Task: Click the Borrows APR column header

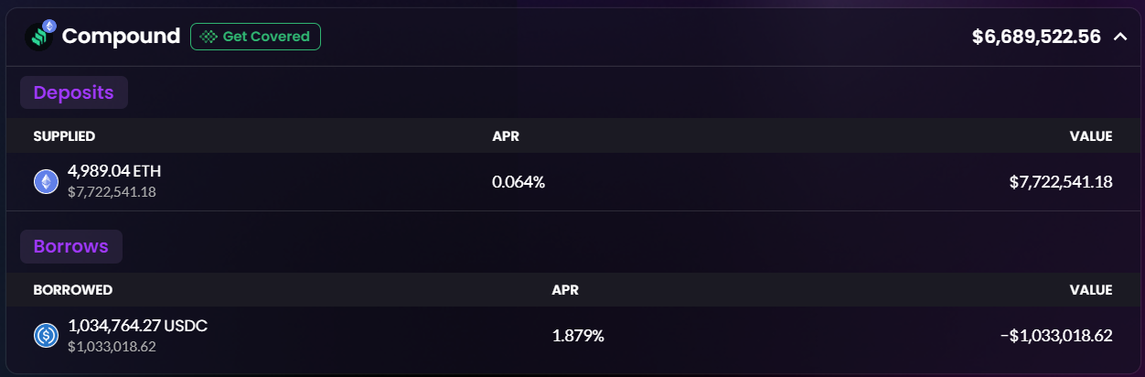Action: [565, 290]
